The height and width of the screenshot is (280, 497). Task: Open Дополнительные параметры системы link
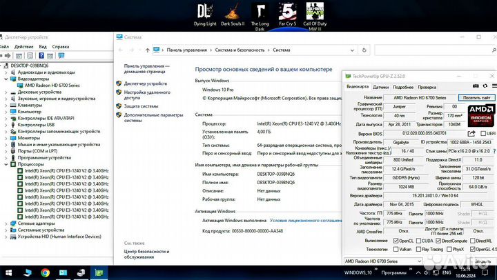[153, 117]
